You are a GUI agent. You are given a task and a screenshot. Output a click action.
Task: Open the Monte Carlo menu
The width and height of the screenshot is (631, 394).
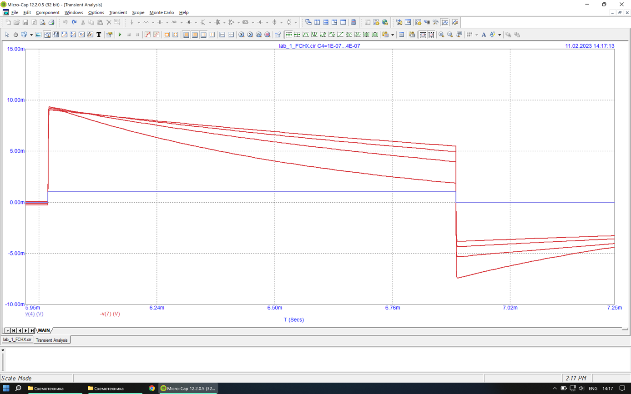(162, 12)
